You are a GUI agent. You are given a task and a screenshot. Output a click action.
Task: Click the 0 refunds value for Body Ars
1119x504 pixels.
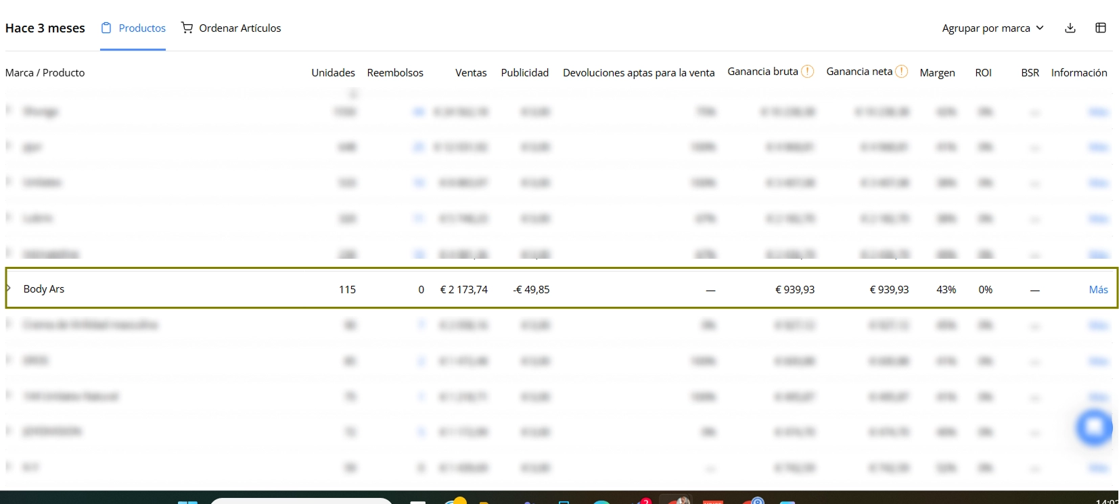point(421,289)
